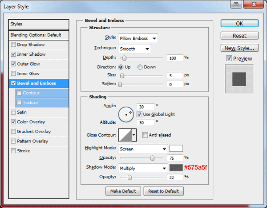
Task: Enable Anti-aliased gloss contour
Action: coord(145,135)
